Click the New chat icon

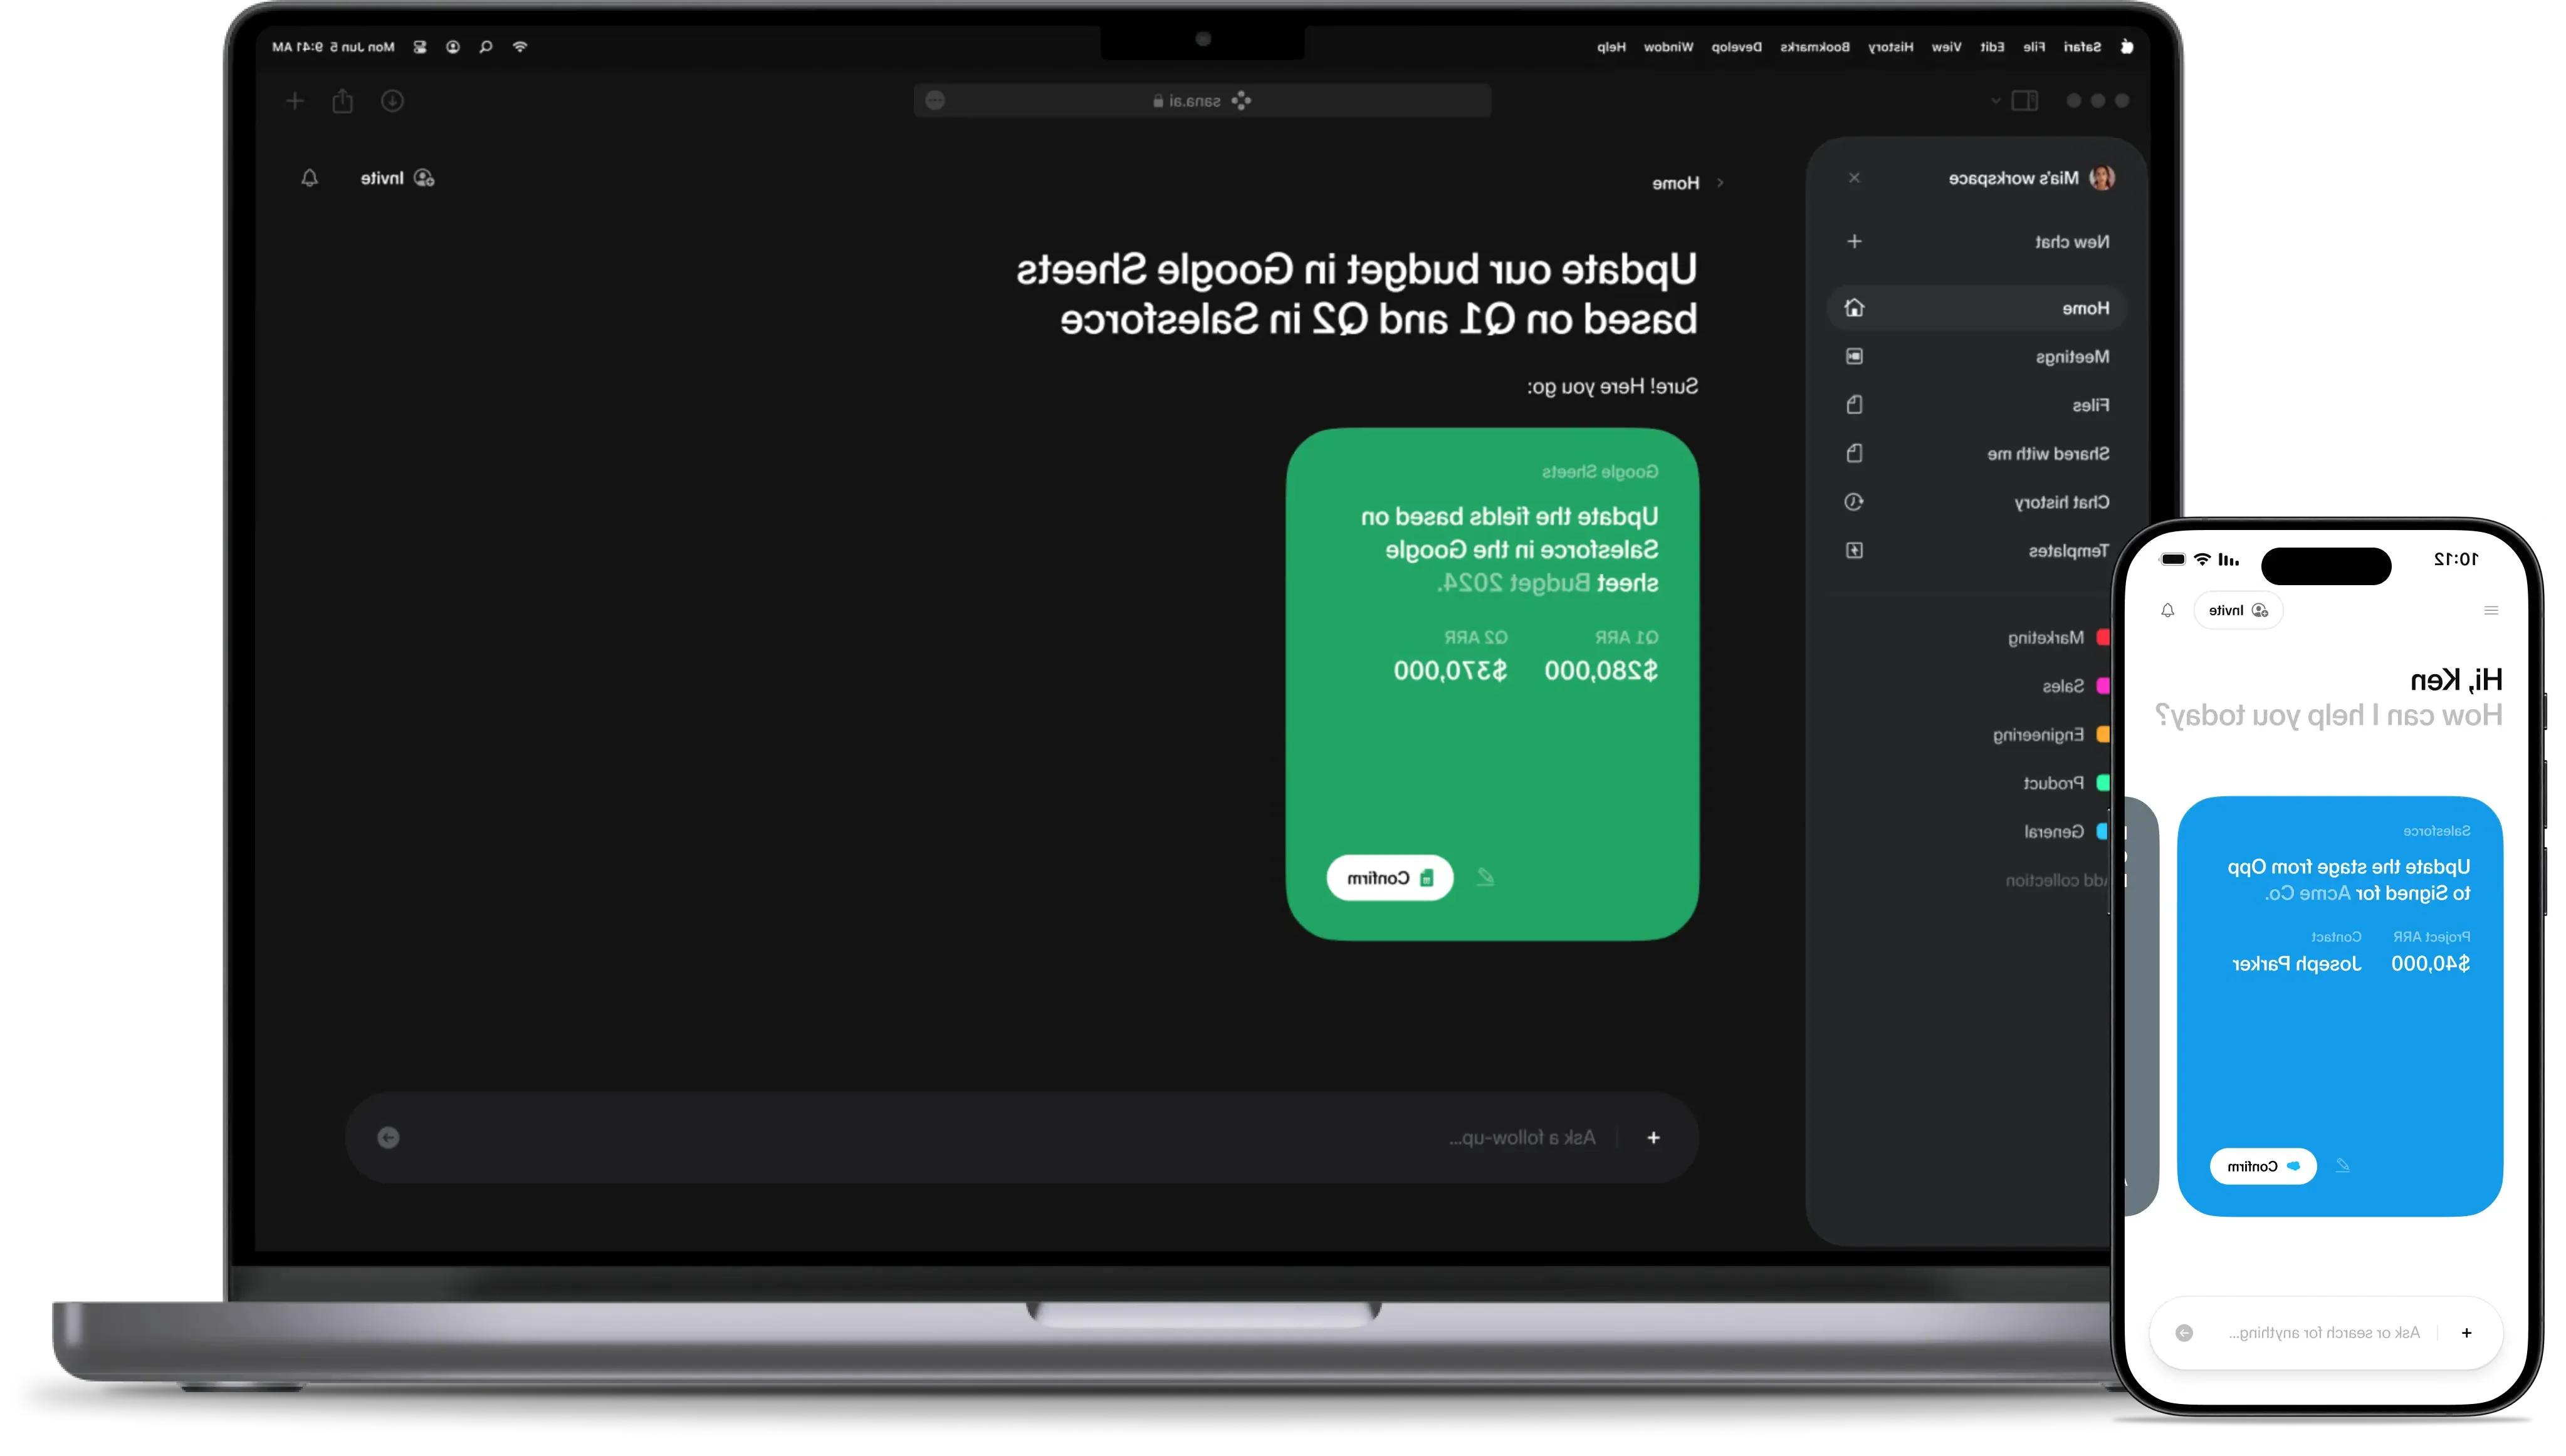(x=1854, y=241)
